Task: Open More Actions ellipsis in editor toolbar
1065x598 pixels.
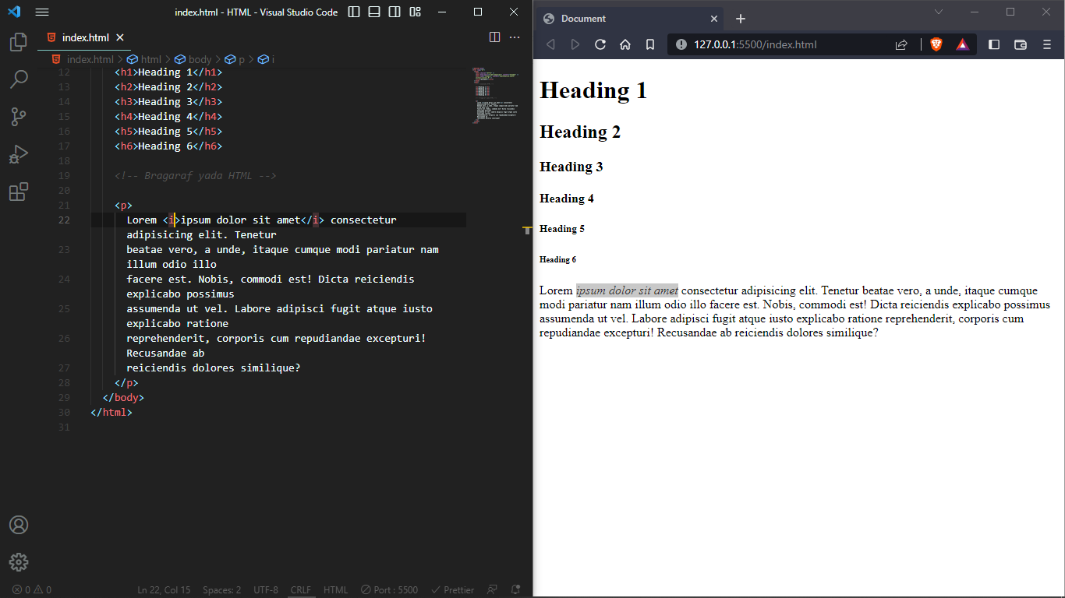Action: pos(515,37)
